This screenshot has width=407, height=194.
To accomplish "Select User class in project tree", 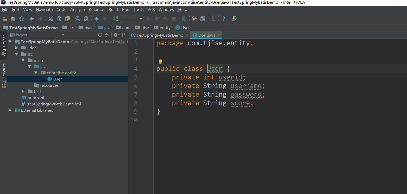I will click(68, 79).
